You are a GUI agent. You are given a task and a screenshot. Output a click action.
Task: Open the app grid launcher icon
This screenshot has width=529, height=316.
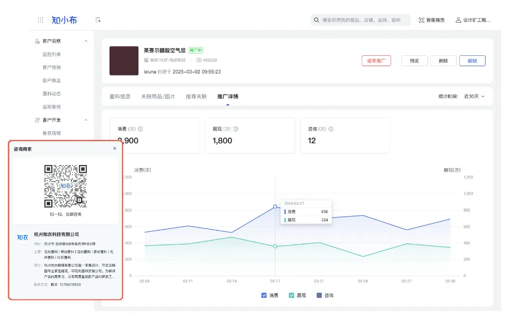tap(40, 20)
